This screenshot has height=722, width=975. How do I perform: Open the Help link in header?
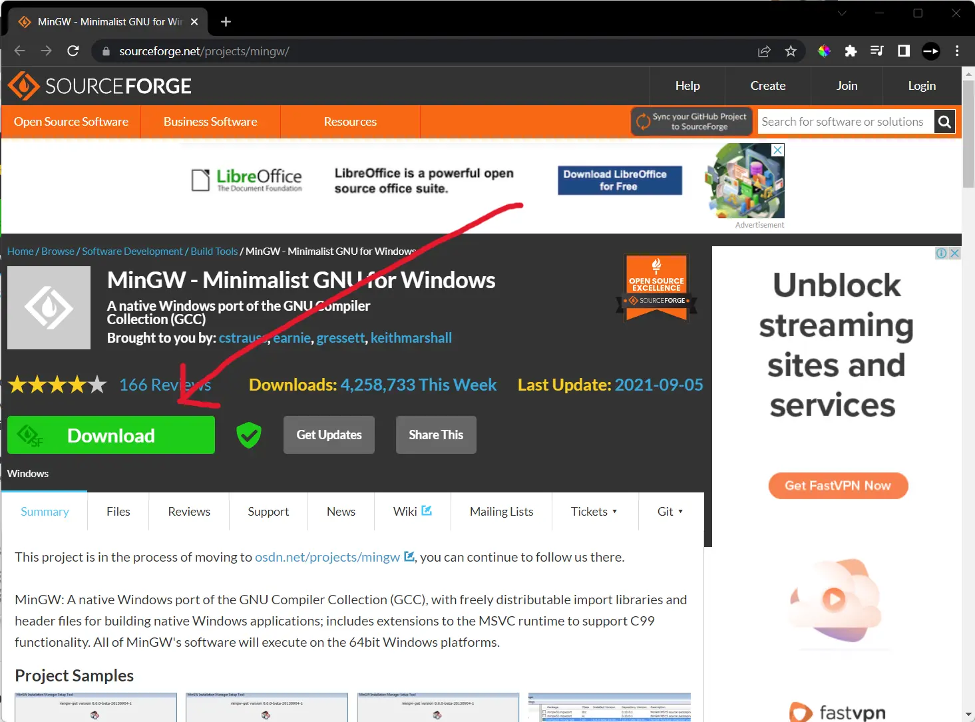687,86
